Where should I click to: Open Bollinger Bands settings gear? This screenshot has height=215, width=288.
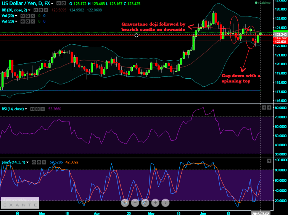point(41,10)
